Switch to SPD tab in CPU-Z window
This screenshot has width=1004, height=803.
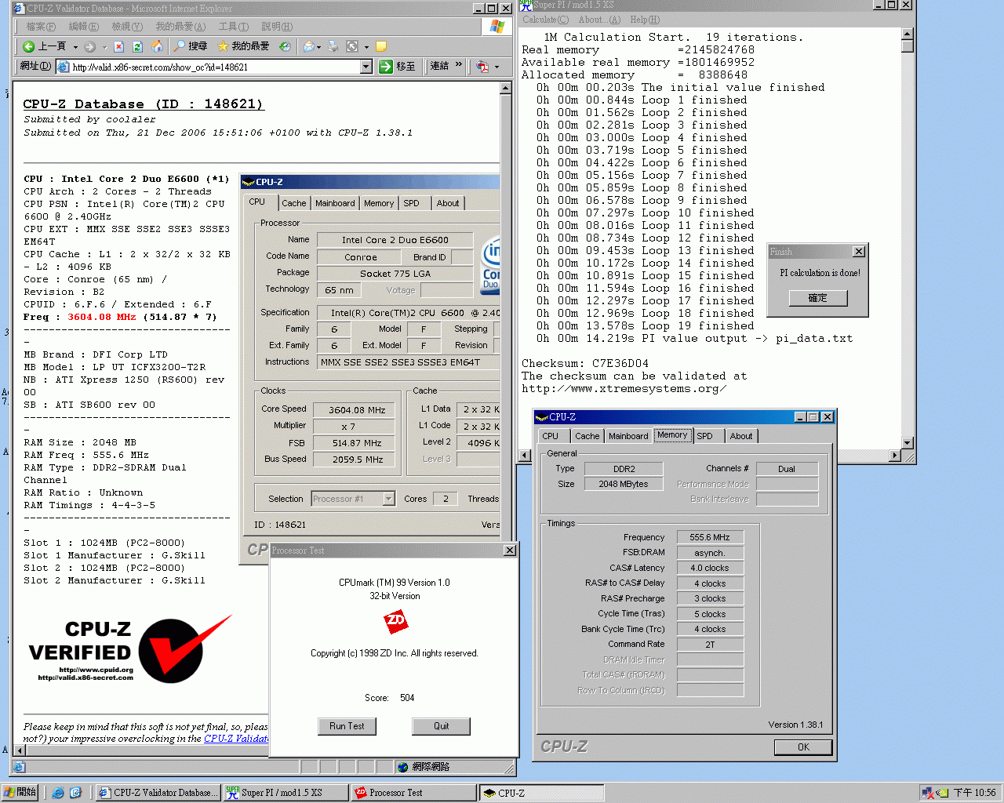[x=705, y=436]
